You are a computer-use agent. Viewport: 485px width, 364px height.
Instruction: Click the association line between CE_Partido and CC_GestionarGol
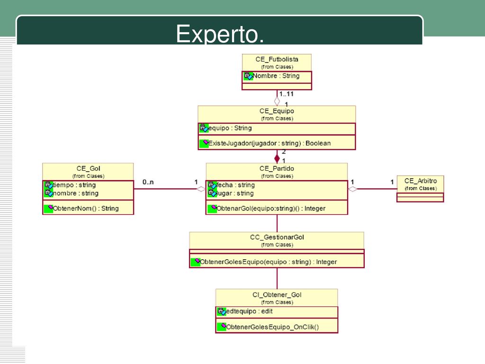tap(277, 223)
